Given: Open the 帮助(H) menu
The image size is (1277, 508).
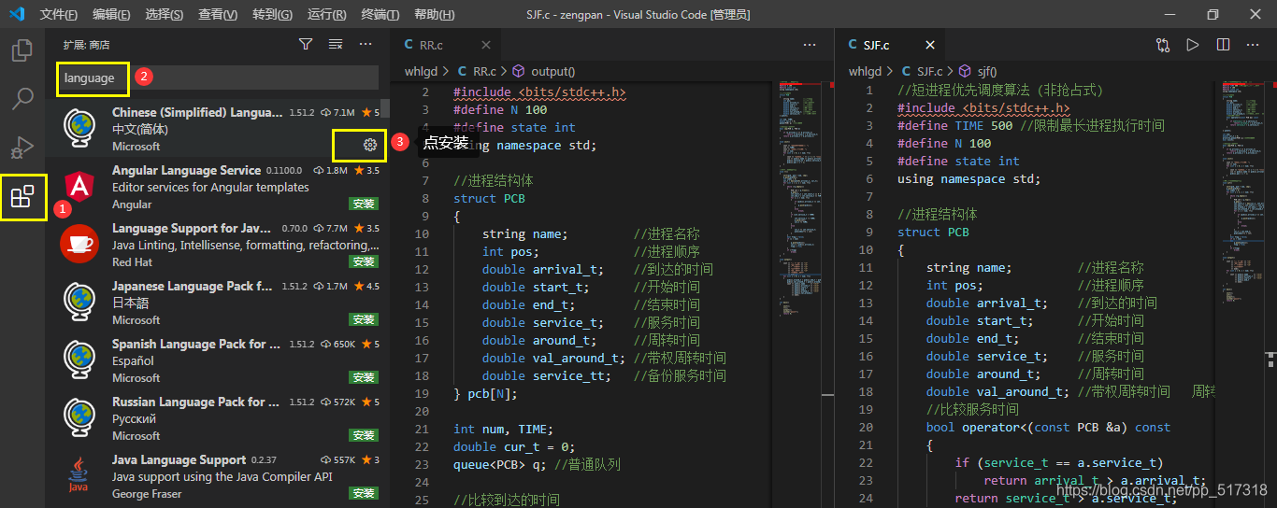Looking at the screenshot, I should pos(434,15).
